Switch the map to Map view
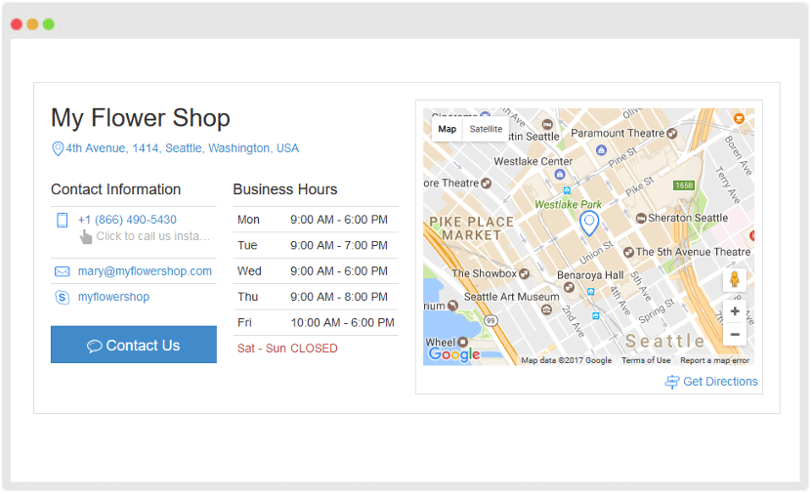Viewport: 811px width, 493px height. point(447,129)
